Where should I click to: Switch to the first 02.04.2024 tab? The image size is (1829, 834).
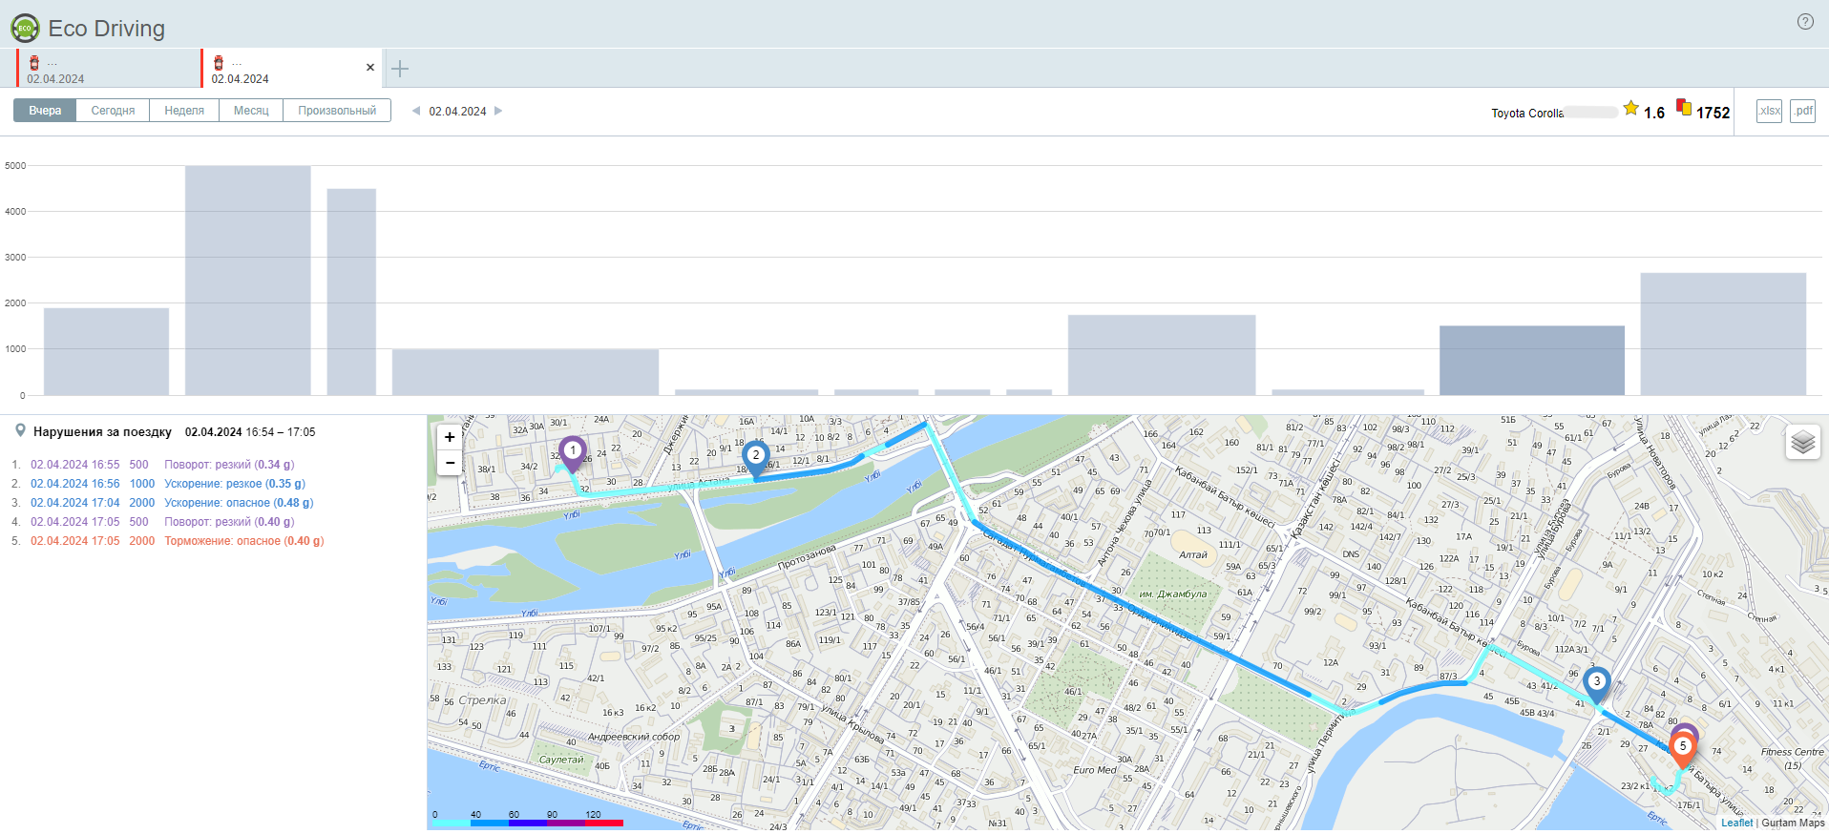[105, 70]
